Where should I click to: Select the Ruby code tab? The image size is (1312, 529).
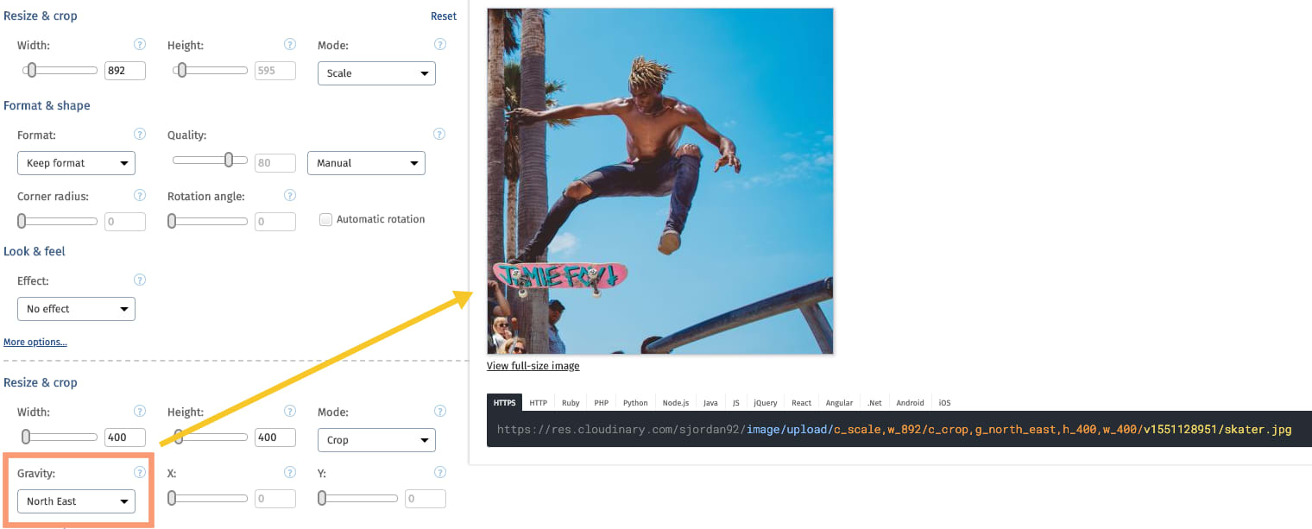571,403
